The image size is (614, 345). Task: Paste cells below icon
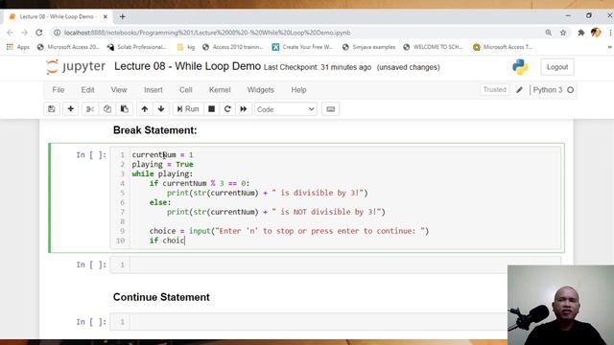125,109
